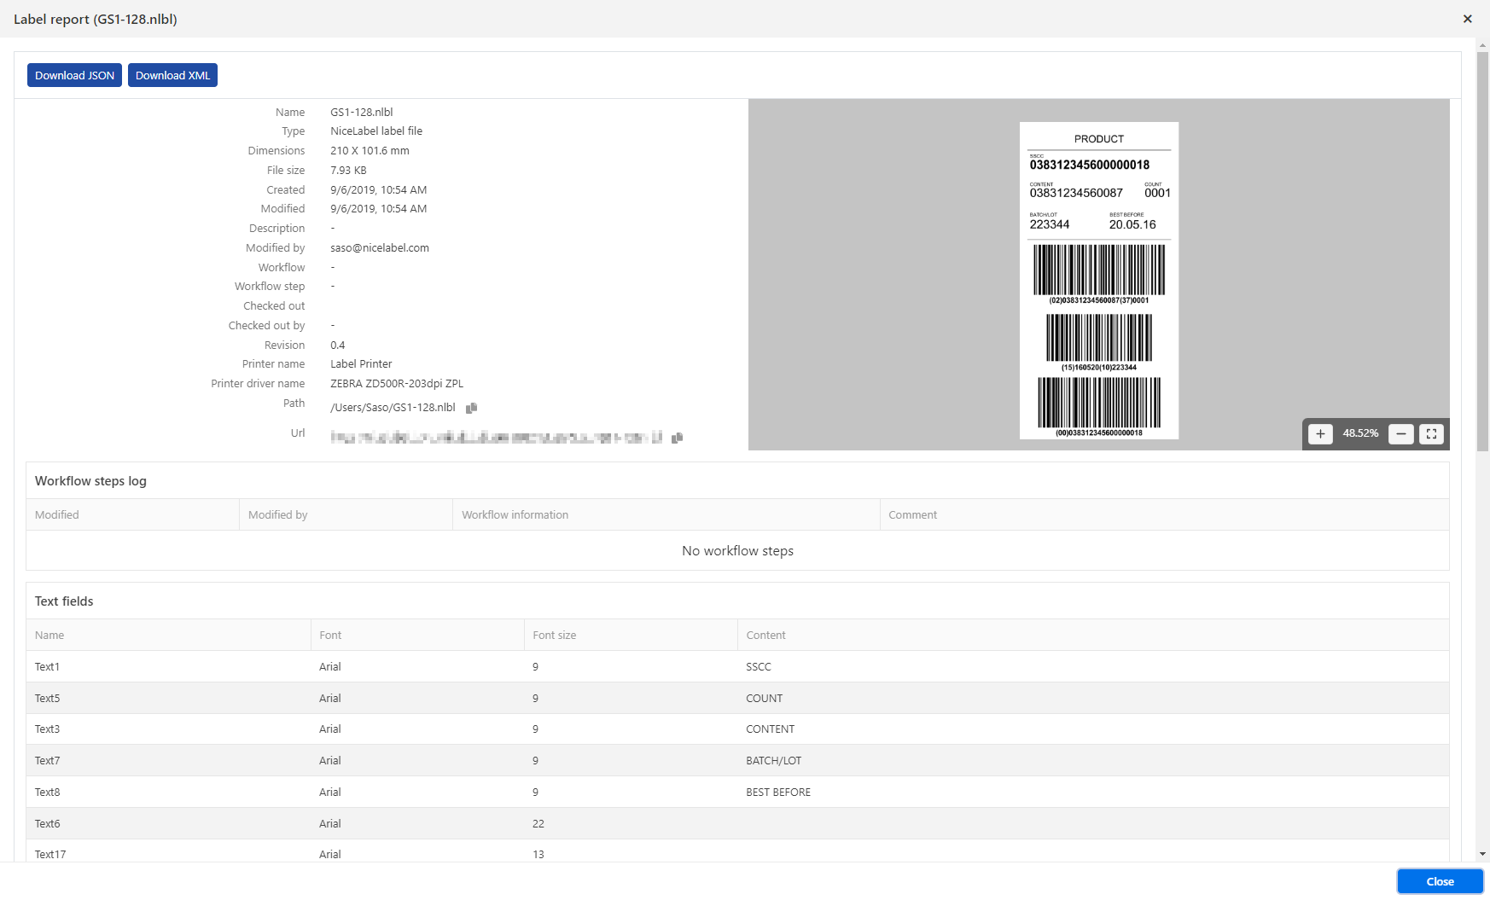1490x900 pixels.
Task: Click the Content column header
Action: click(765, 636)
